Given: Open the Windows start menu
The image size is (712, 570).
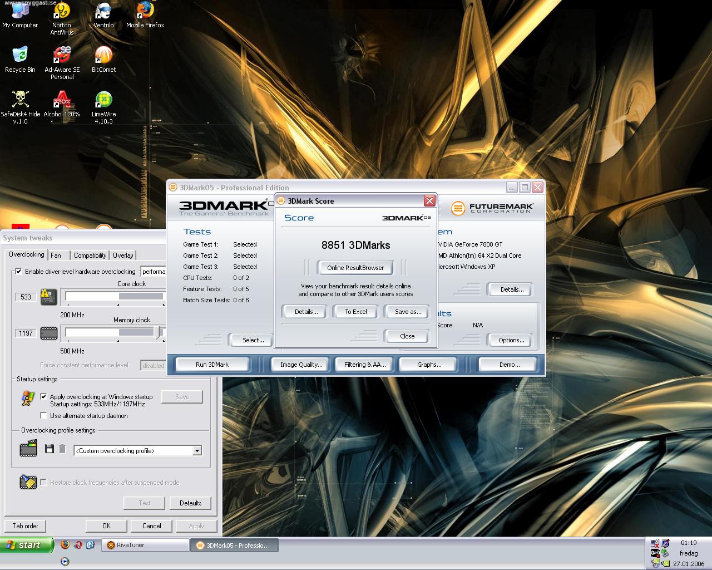Looking at the screenshot, I should (x=27, y=545).
